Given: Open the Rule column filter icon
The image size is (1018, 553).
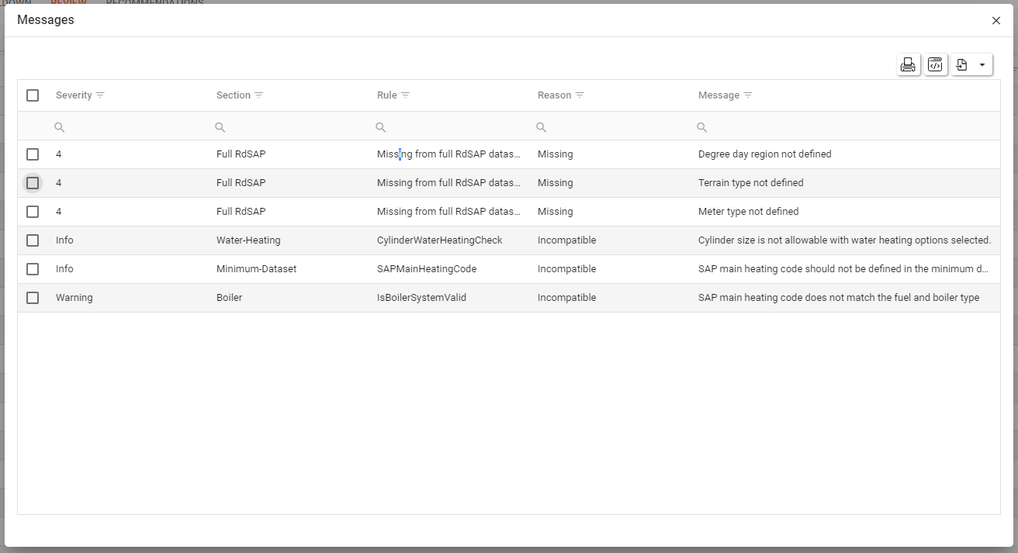Looking at the screenshot, I should tap(405, 95).
